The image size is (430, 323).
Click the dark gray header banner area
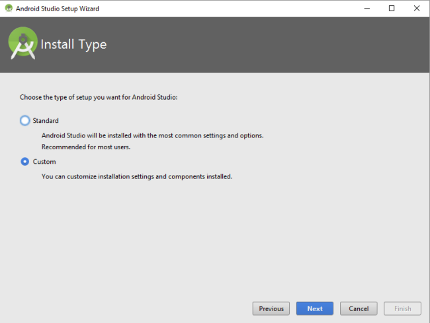[265, 45]
